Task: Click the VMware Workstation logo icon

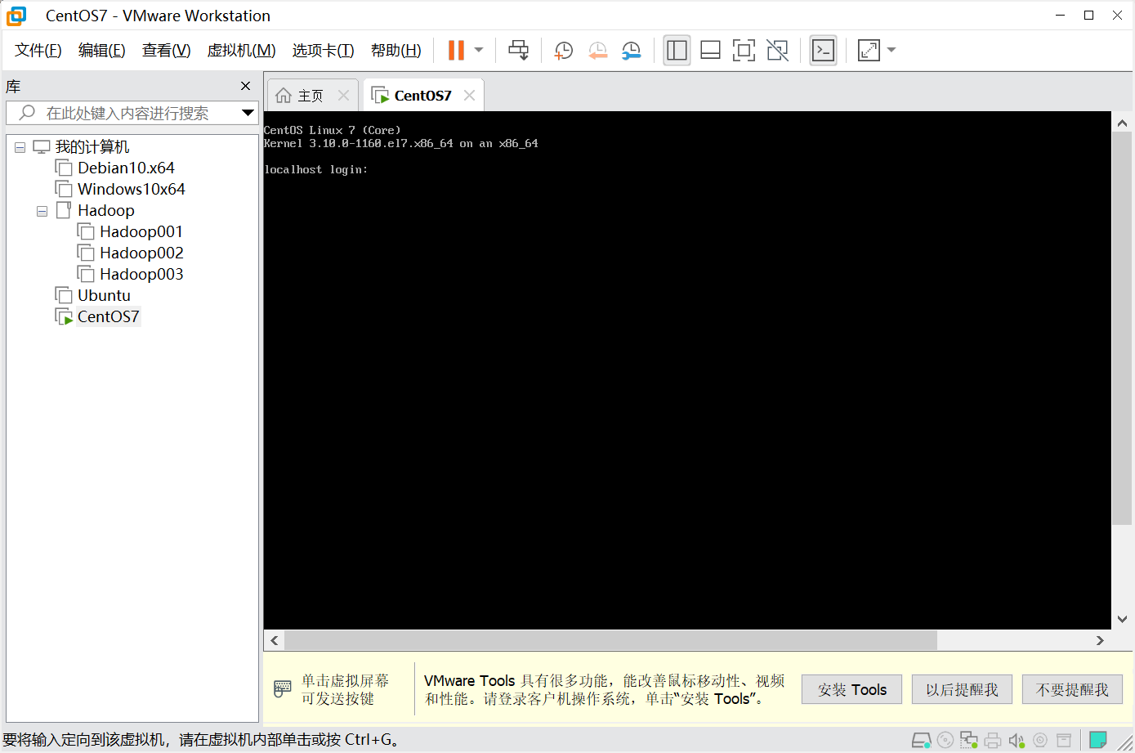Action: tap(16, 16)
